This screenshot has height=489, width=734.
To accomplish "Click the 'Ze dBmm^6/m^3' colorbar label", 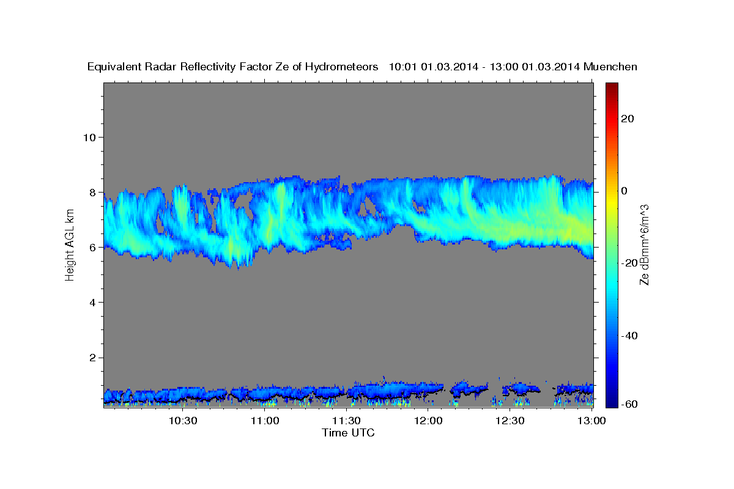I will 643,244.
